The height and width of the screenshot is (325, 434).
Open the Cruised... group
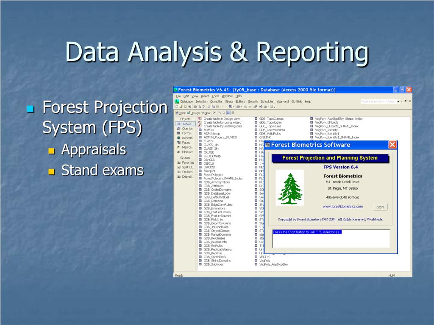186,172
